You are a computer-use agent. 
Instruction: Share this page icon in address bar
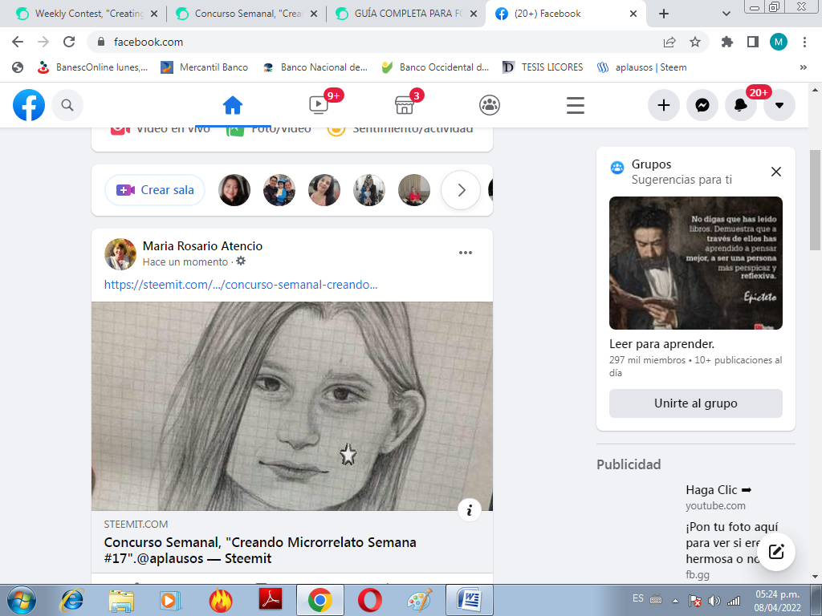click(x=669, y=42)
